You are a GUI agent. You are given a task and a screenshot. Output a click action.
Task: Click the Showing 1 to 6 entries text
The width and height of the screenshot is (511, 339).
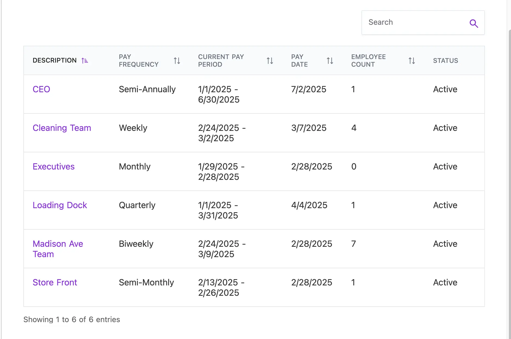72,319
